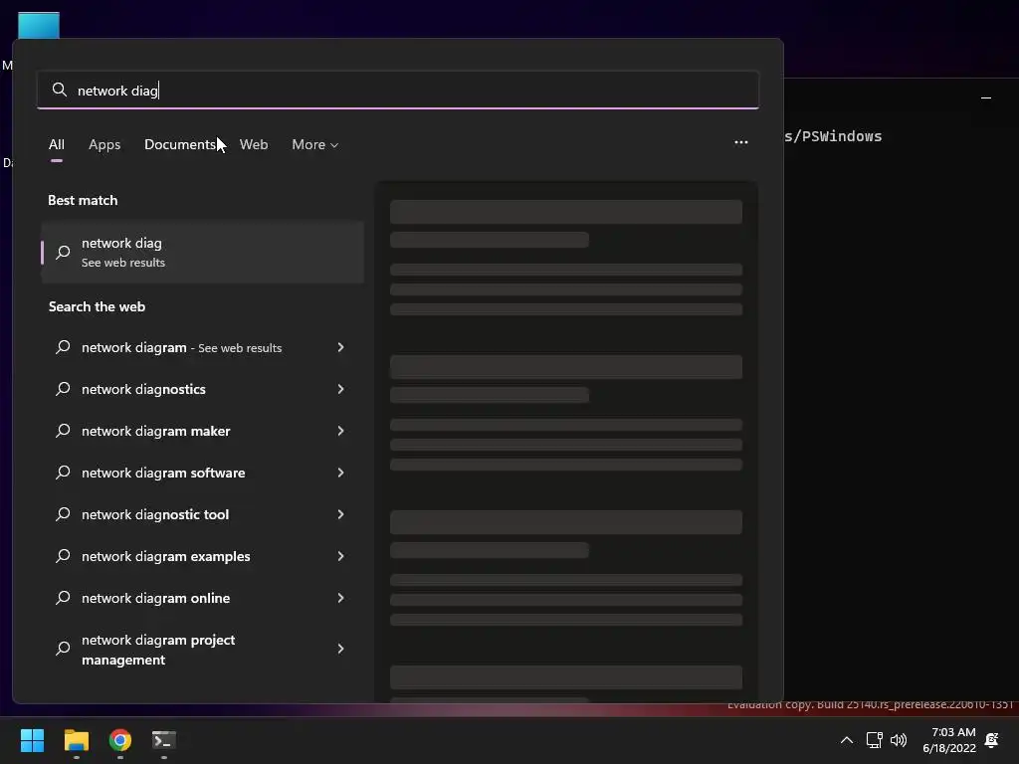Expand chevron for 'network diagnostics'
This screenshot has height=764, width=1019.
pos(340,389)
